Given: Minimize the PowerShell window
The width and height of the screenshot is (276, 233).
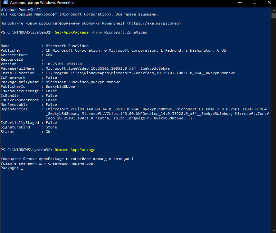Looking at the screenshot, I should pyautogui.click(x=240, y=3).
